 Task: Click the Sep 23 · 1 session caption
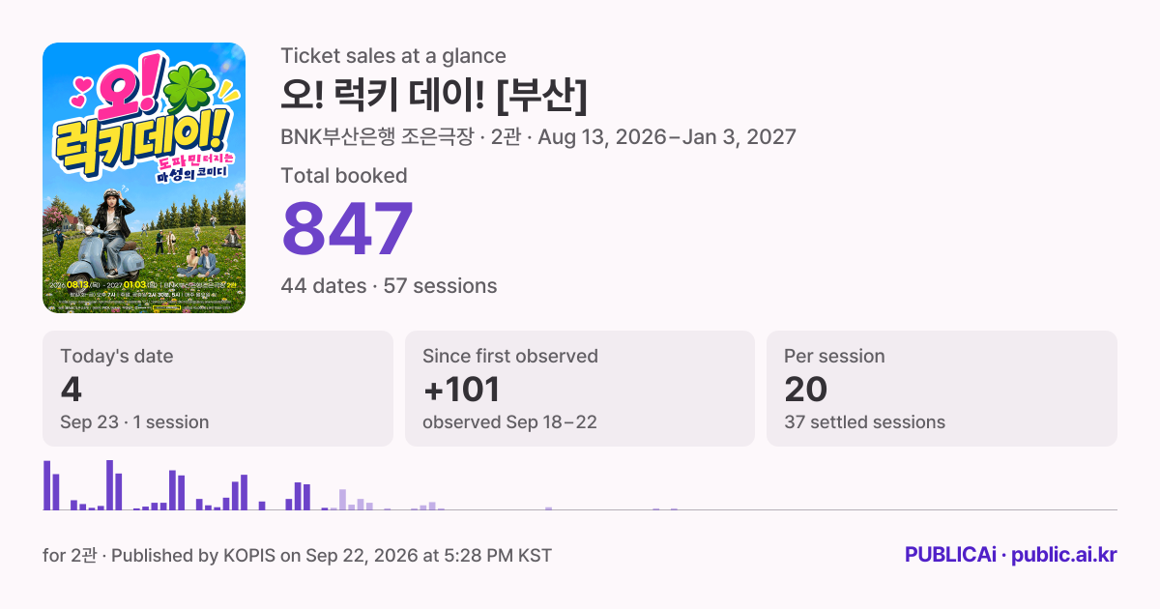(x=134, y=422)
